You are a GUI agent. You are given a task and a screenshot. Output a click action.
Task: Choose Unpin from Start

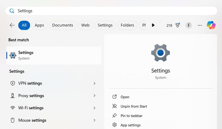[134, 106]
